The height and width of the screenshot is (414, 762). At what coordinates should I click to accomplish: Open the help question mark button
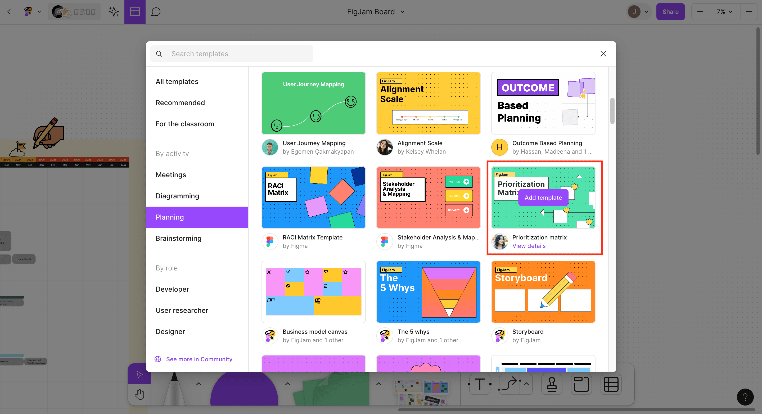745,397
